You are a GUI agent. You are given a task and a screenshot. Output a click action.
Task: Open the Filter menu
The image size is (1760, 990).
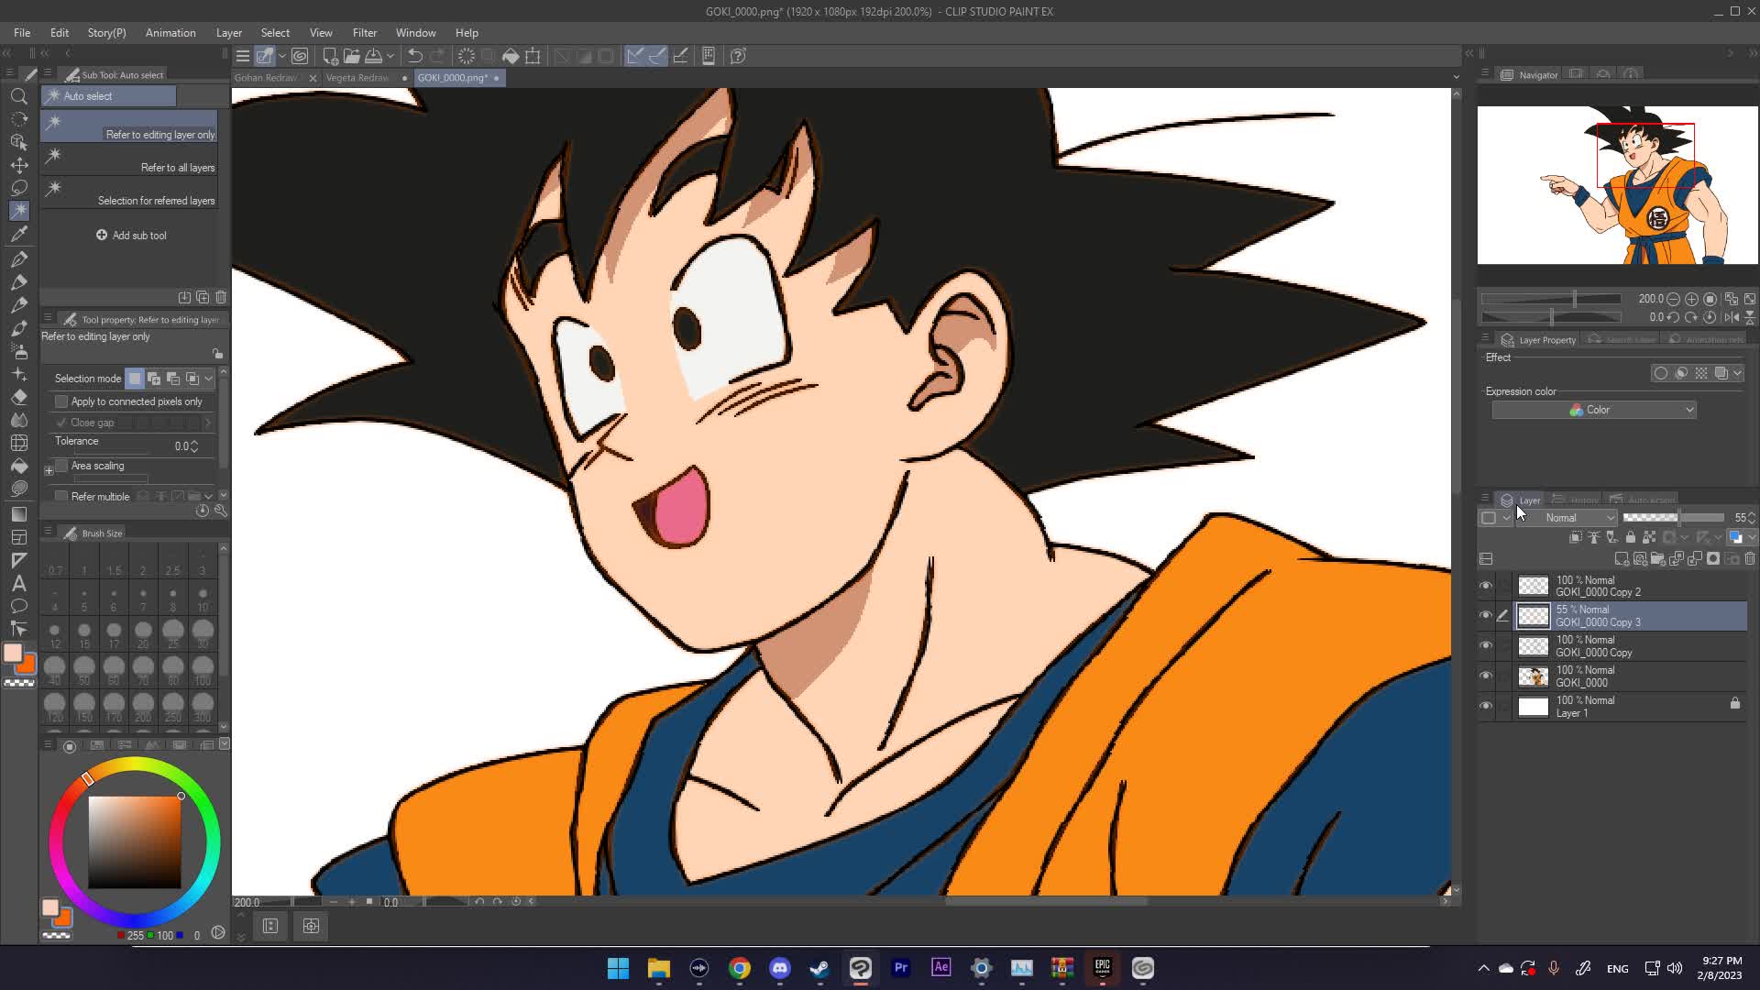(x=365, y=32)
